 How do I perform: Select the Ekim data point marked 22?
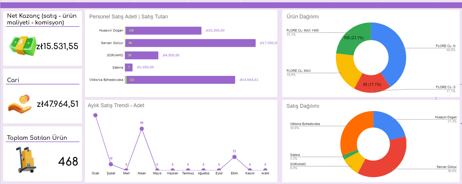coord(234,157)
